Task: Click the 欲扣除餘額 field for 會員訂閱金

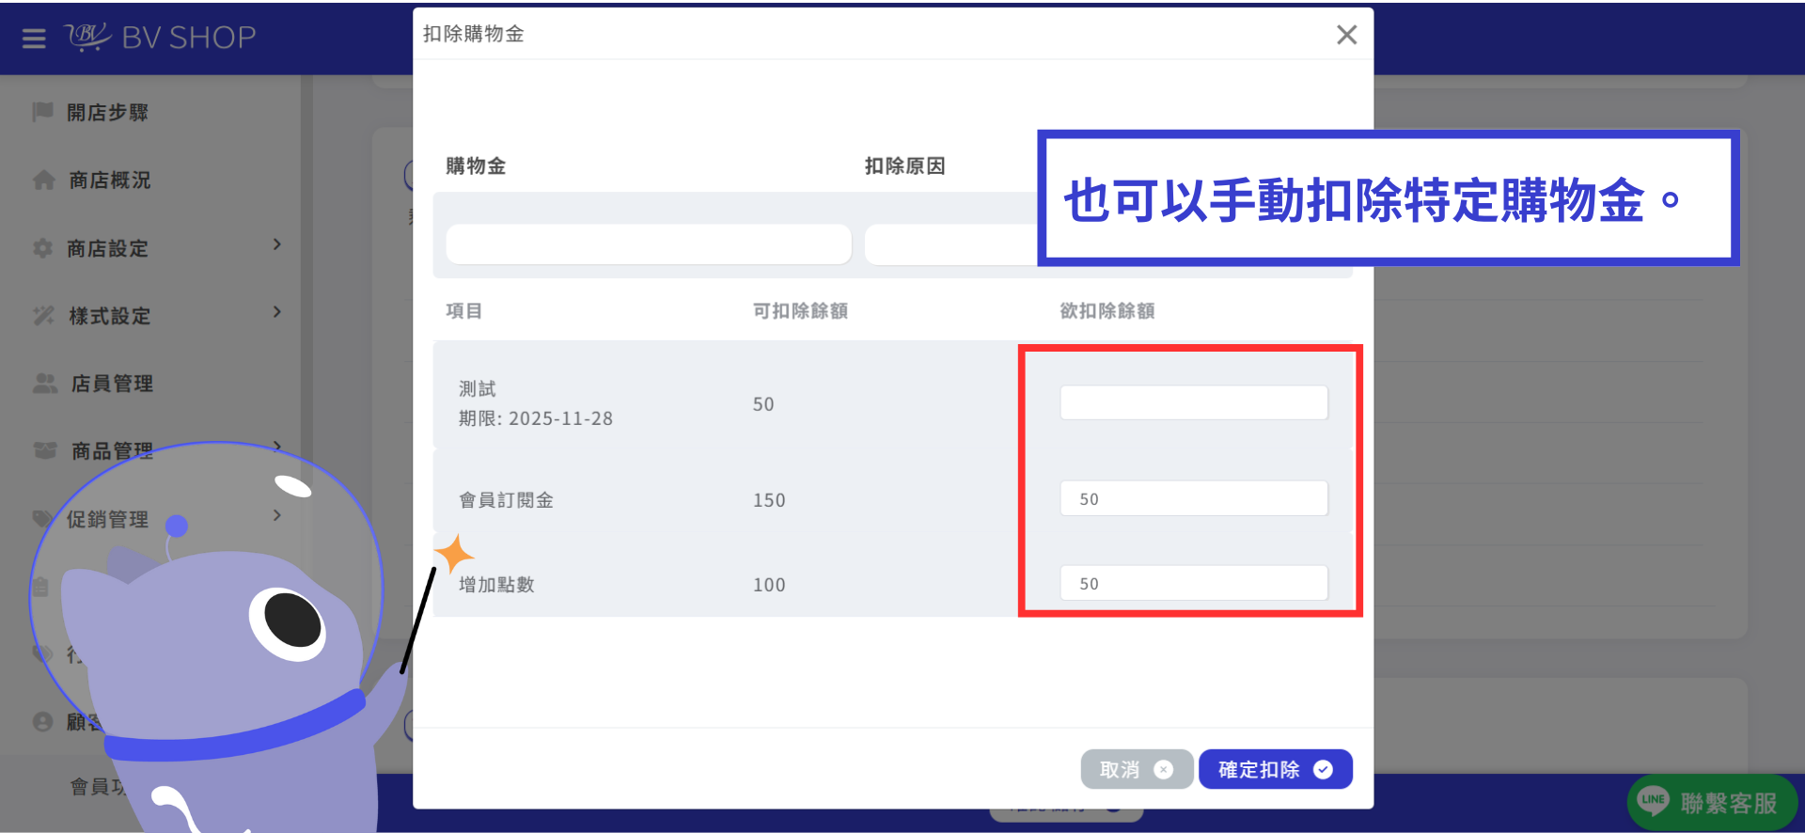Action: pyautogui.click(x=1194, y=498)
